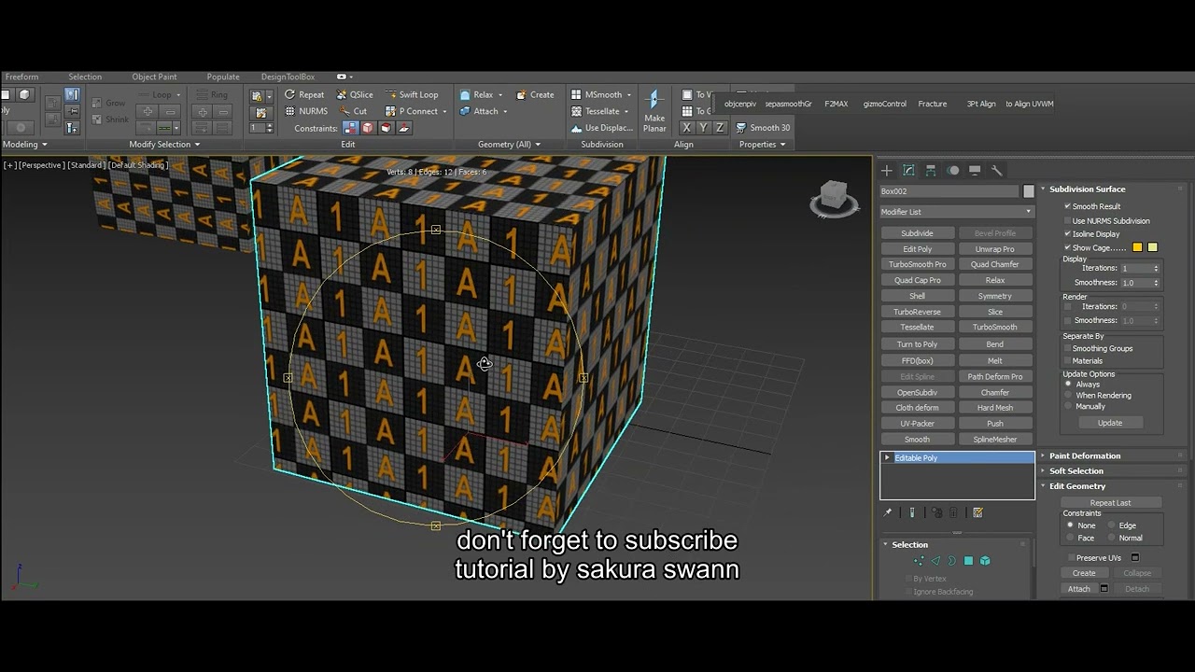Click the Update button

[x=1110, y=423]
